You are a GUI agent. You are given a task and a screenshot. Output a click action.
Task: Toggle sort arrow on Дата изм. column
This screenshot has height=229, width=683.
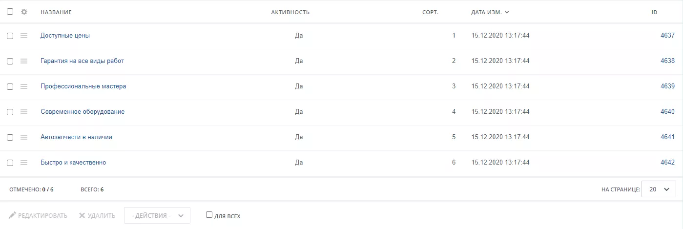coord(507,12)
